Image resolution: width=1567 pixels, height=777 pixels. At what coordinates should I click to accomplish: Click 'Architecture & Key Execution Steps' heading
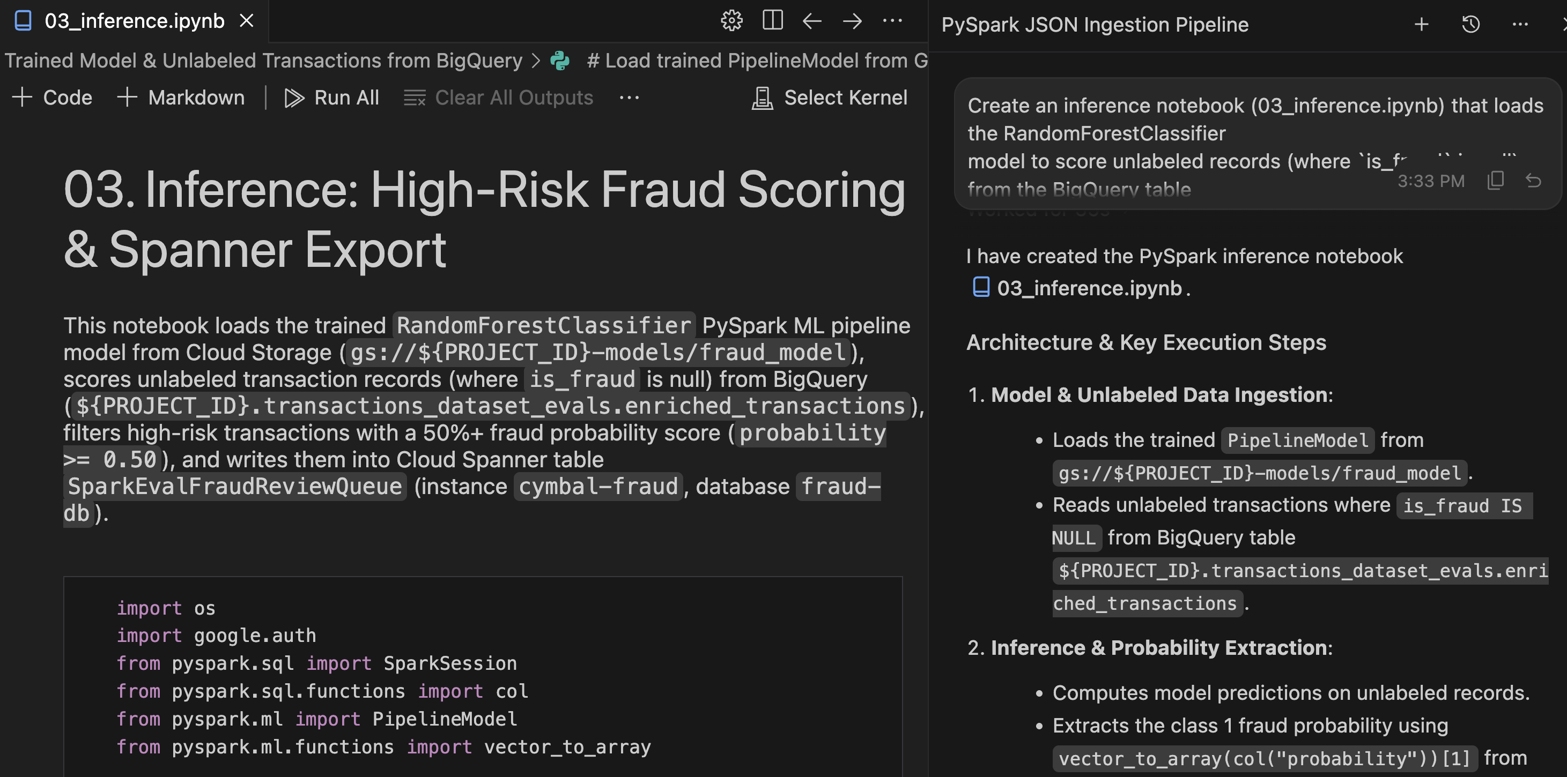click(x=1146, y=342)
